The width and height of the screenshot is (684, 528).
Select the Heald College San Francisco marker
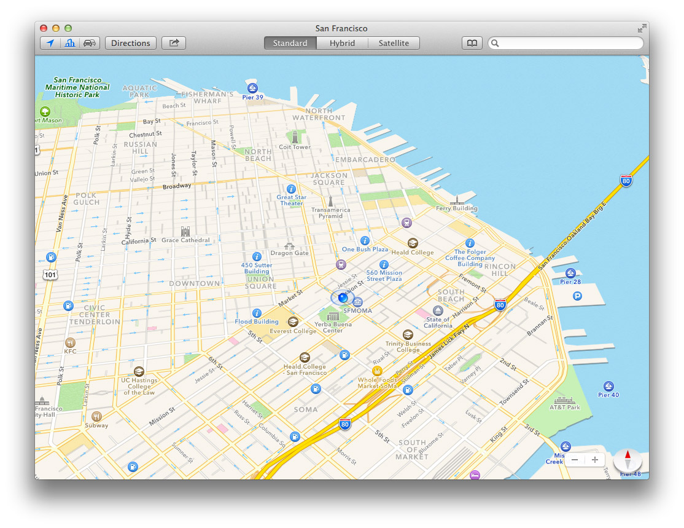coord(305,358)
